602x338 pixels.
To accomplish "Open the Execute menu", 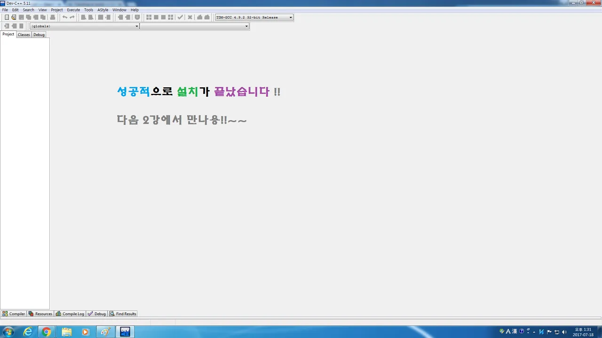I will coord(73,10).
